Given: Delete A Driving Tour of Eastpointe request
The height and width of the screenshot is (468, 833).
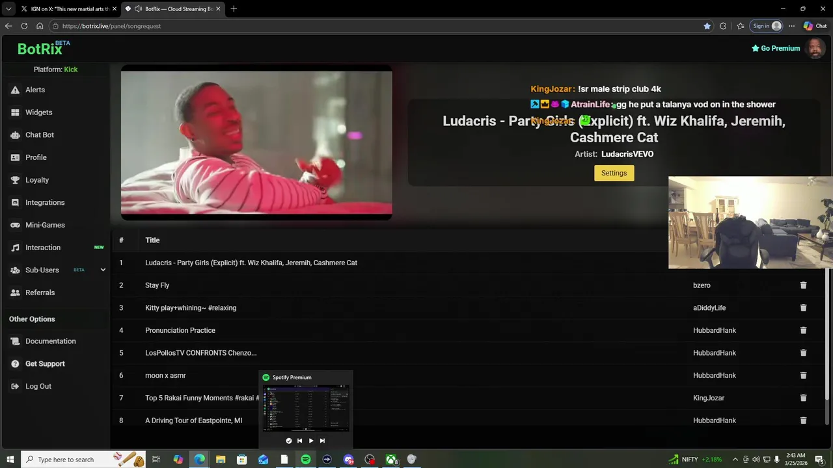Looking at the screenshot, I should pyautogui.click(x=803, y=421).
